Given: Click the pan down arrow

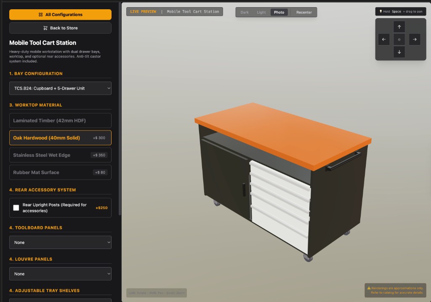Looking at the screenshot, I should pyautogui.click(x=399, y=52).
